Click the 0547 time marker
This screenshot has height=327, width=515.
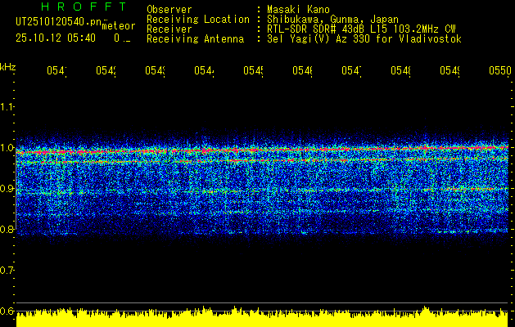351,70
